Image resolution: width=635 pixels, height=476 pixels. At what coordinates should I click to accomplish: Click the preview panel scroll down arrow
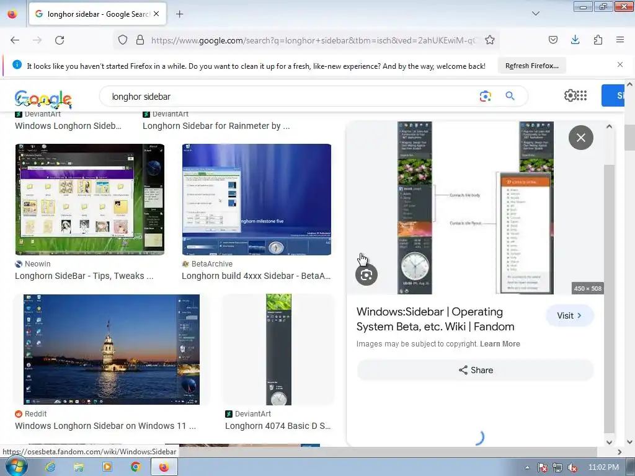(x=609, y=443)
